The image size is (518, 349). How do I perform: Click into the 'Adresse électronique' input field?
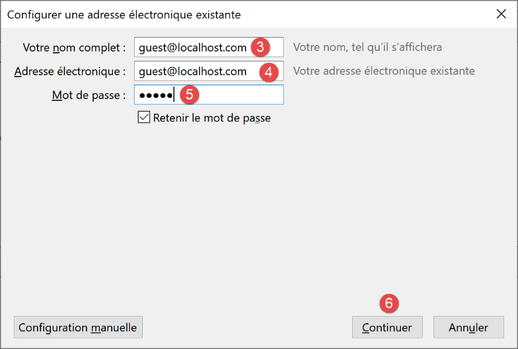(192, 71)
